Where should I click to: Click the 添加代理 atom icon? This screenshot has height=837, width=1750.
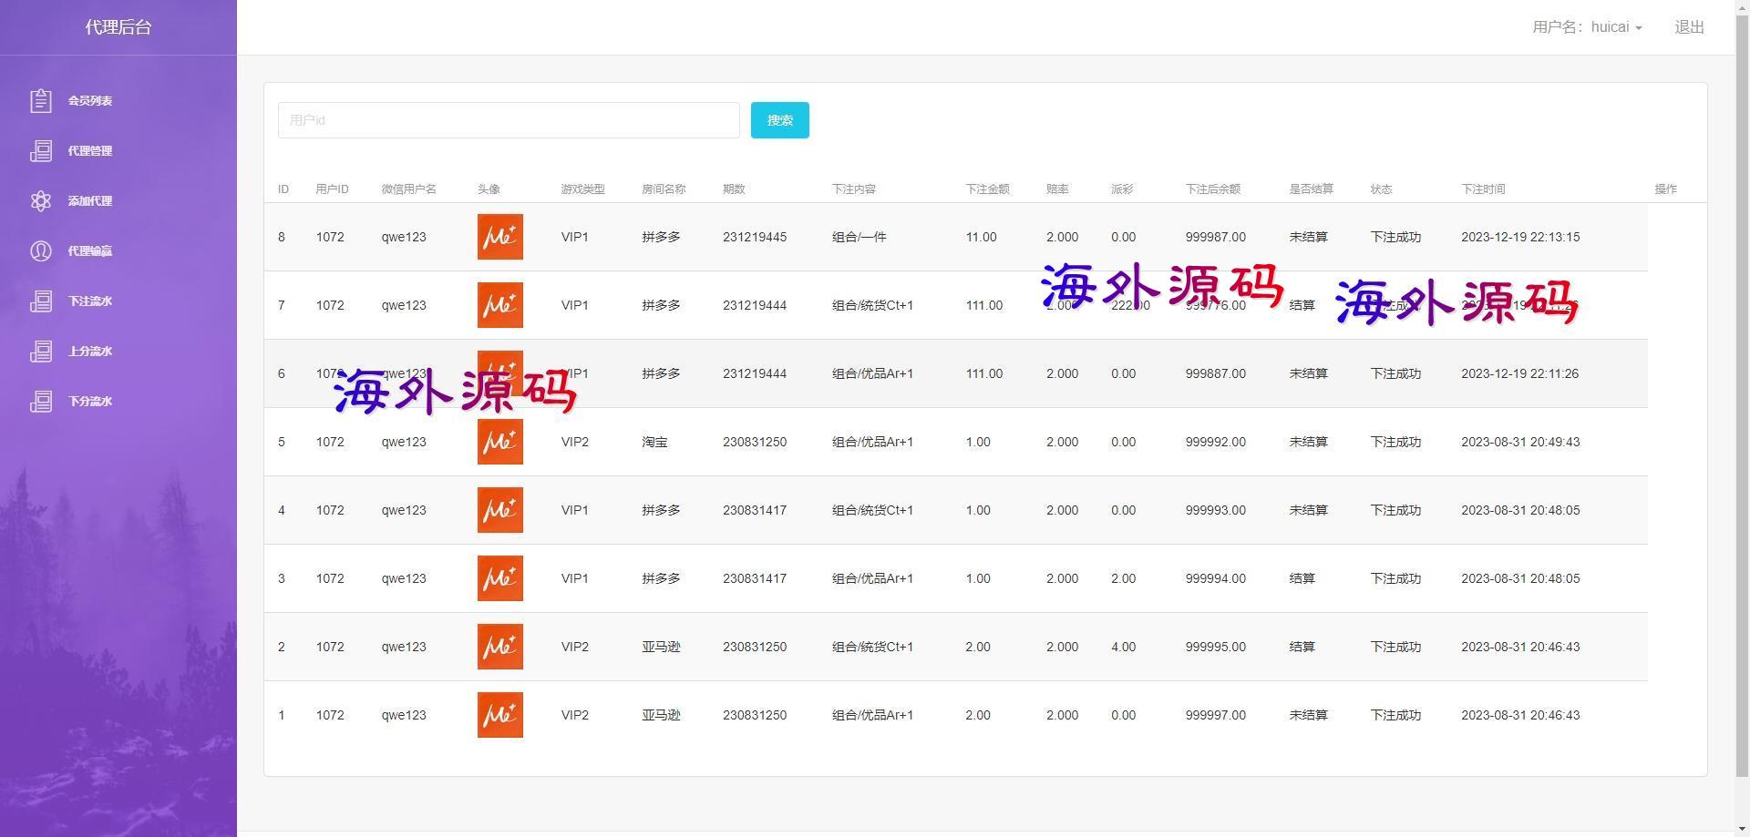(x=41, y=200)
